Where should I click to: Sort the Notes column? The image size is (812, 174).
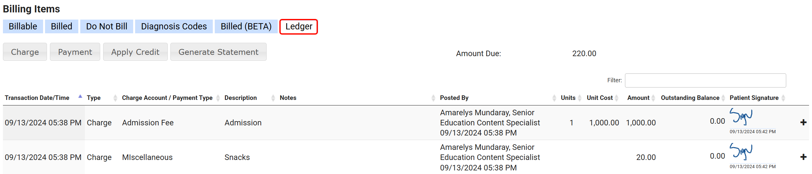coord(433,98)
